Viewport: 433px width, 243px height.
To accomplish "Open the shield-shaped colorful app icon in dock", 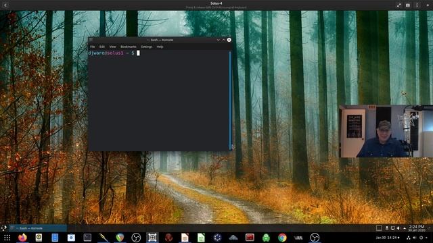I will (x=120, y=238).
